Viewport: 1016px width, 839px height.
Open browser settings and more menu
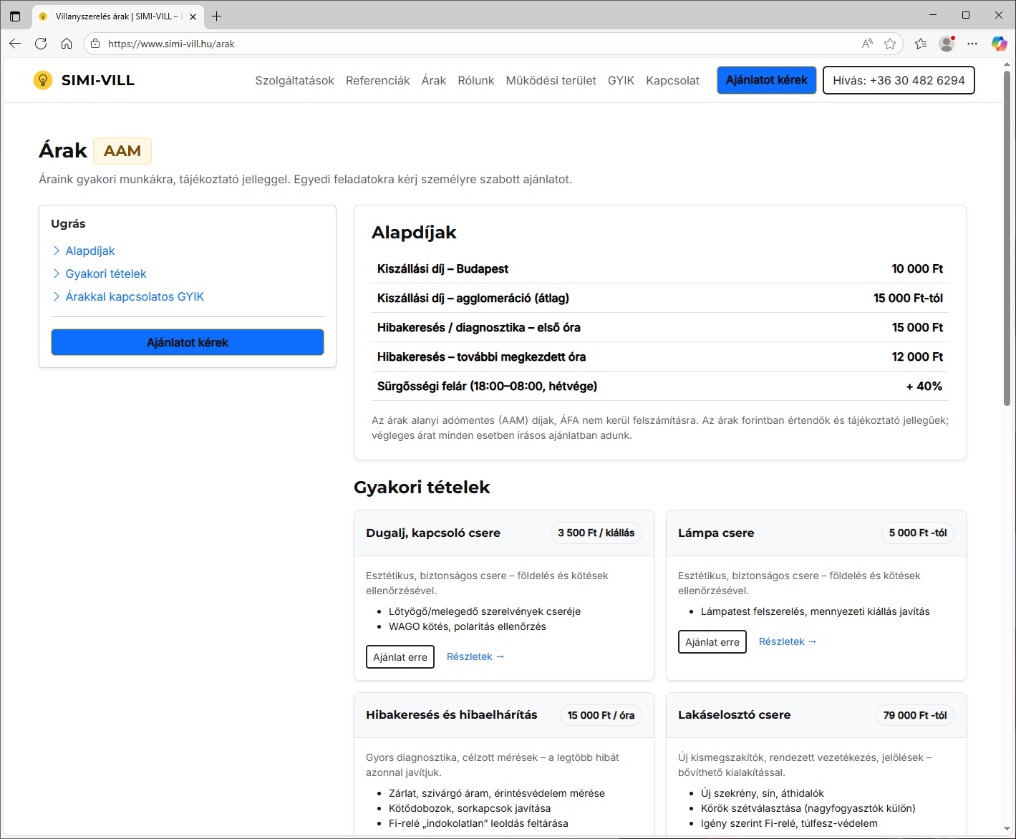point(972,44)
